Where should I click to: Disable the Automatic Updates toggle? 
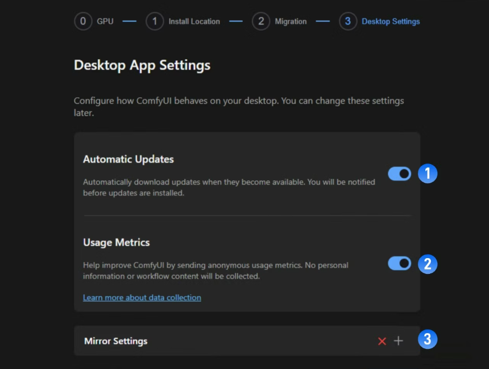click(399, 174)
